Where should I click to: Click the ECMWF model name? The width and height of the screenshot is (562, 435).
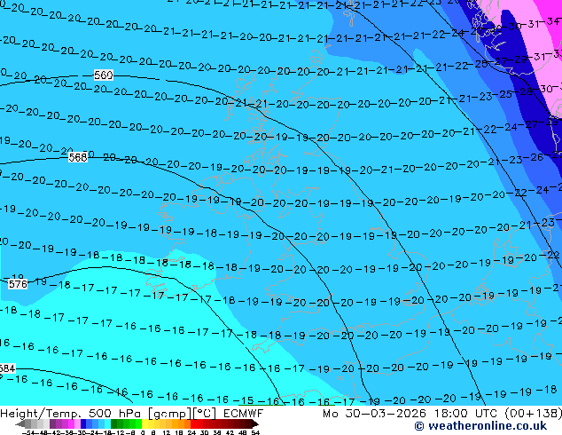244,414
